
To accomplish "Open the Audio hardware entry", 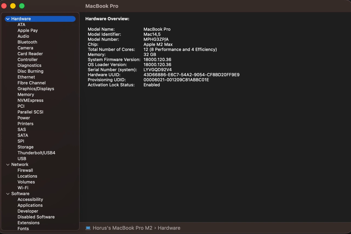I will point(23,36).
